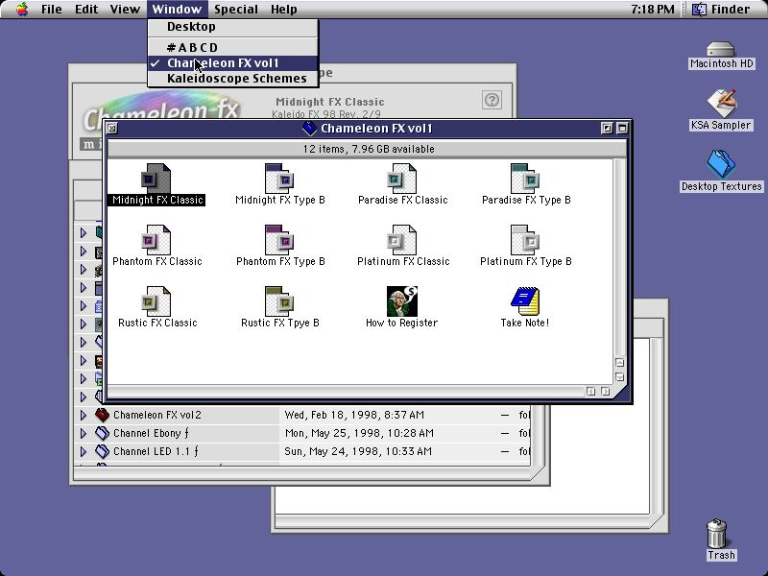The height and width of the screenshot is (576, 768).
Task: Select the Paradise FX Classic icon
Action: tap(401, 179)
